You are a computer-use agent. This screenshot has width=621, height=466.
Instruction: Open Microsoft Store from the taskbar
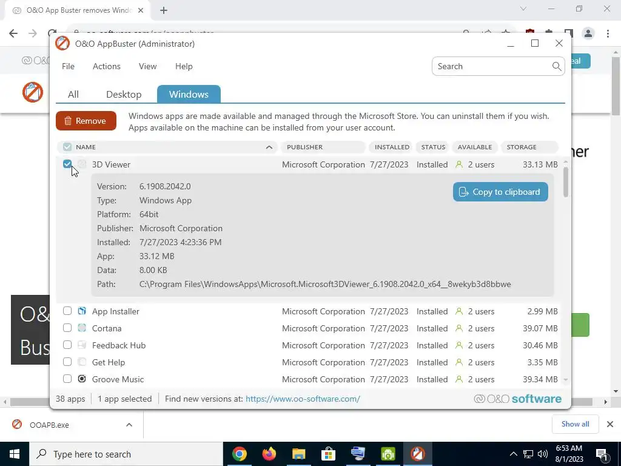pos(328,454)
